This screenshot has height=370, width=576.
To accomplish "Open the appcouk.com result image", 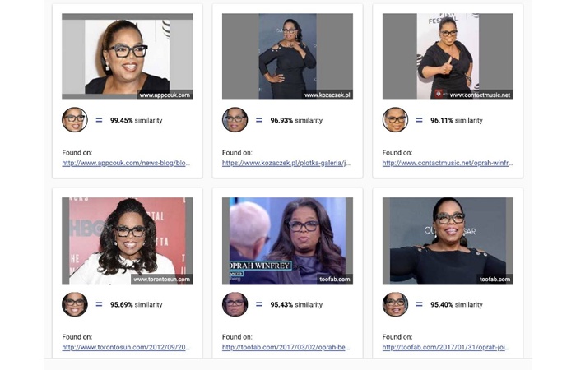I will pos(127,57).
